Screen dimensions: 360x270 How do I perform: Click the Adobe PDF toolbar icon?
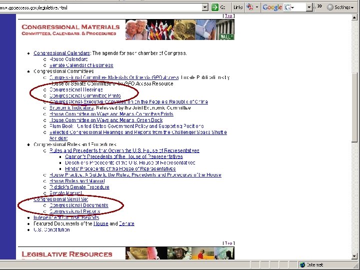pos(250,7)
